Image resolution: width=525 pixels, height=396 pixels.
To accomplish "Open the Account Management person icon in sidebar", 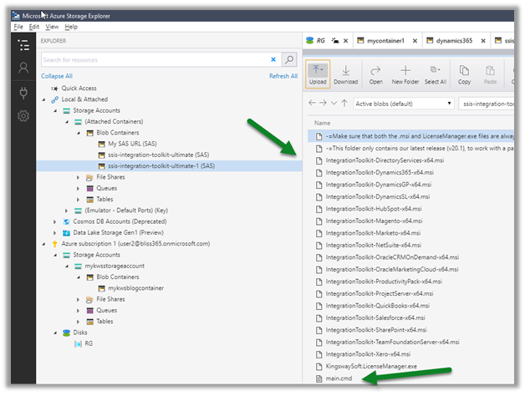I will click(x=23, y=69).
